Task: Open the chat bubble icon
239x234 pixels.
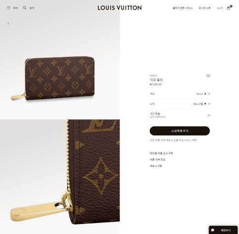Action: [x=213, y=230]
